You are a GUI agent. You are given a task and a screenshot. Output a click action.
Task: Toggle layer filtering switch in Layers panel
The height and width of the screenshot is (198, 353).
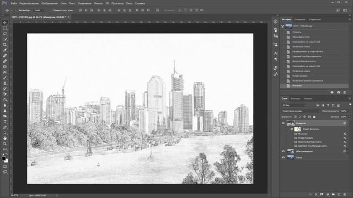[350, 105]
